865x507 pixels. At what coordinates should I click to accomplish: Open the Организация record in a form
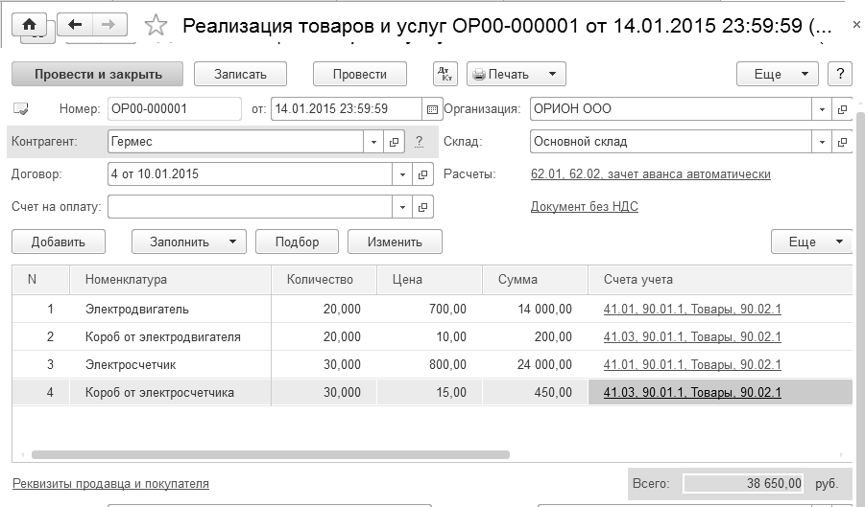click(842, 109)
